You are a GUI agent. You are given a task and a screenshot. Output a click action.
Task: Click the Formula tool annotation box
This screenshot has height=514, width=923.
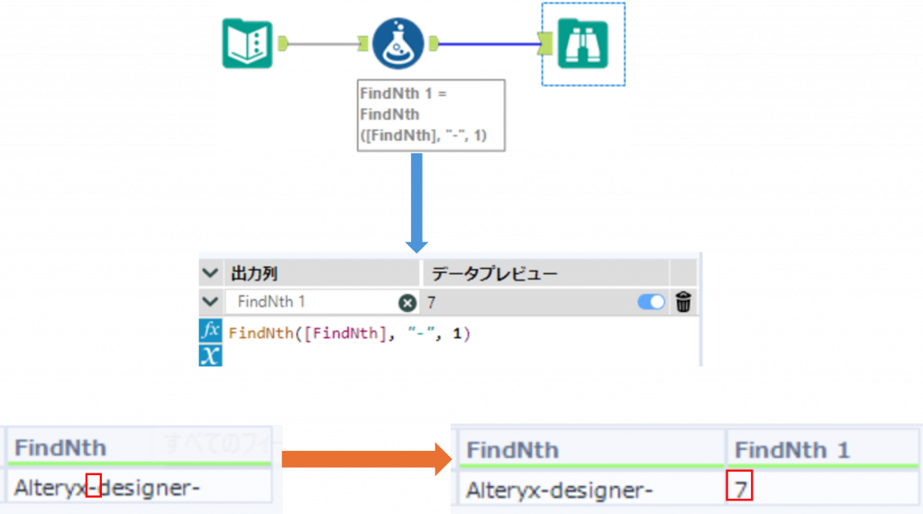click(429, 115)
